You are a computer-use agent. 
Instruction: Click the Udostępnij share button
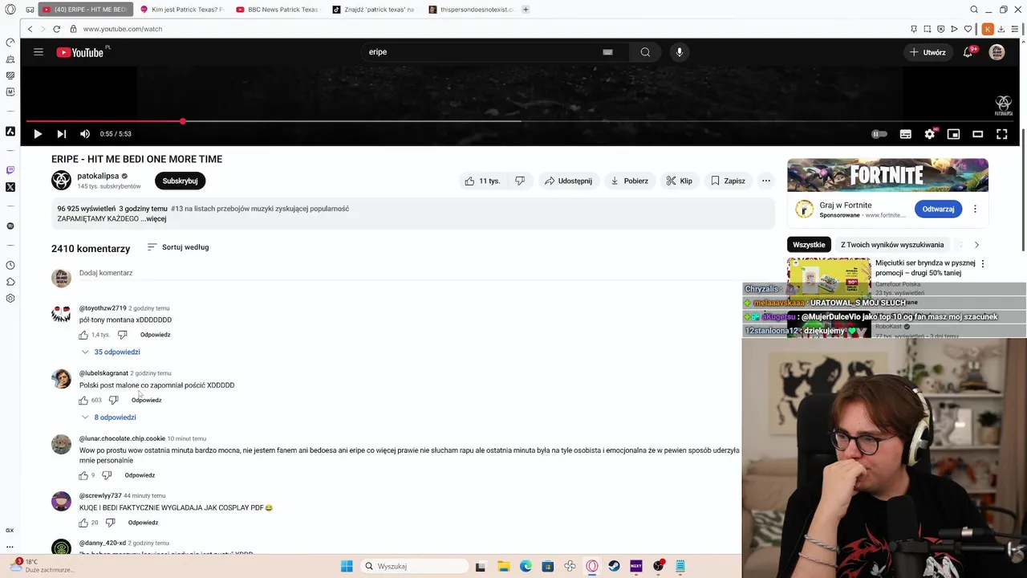pos(568,181)
